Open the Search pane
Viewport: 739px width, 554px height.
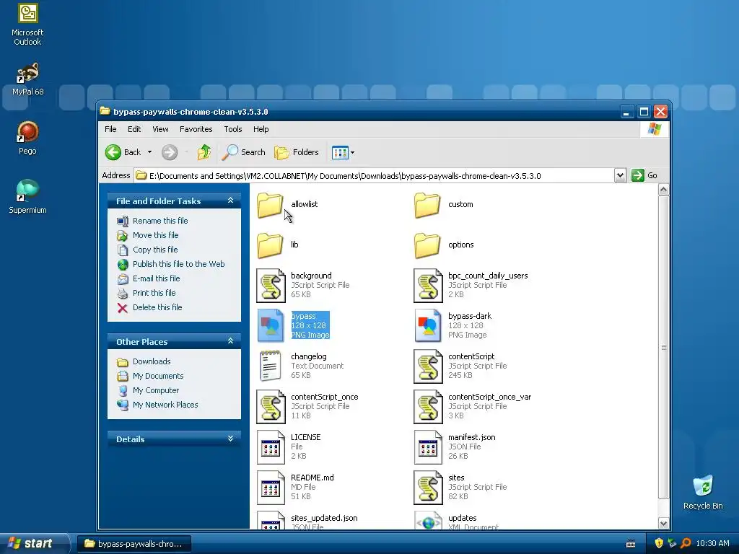[244, 152]
